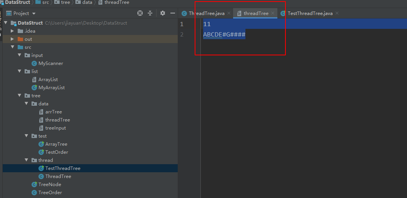Image resolution: width=407 pixels, height=198 pixels.
Task: Collapse the list package
Action: coord(20,71)
